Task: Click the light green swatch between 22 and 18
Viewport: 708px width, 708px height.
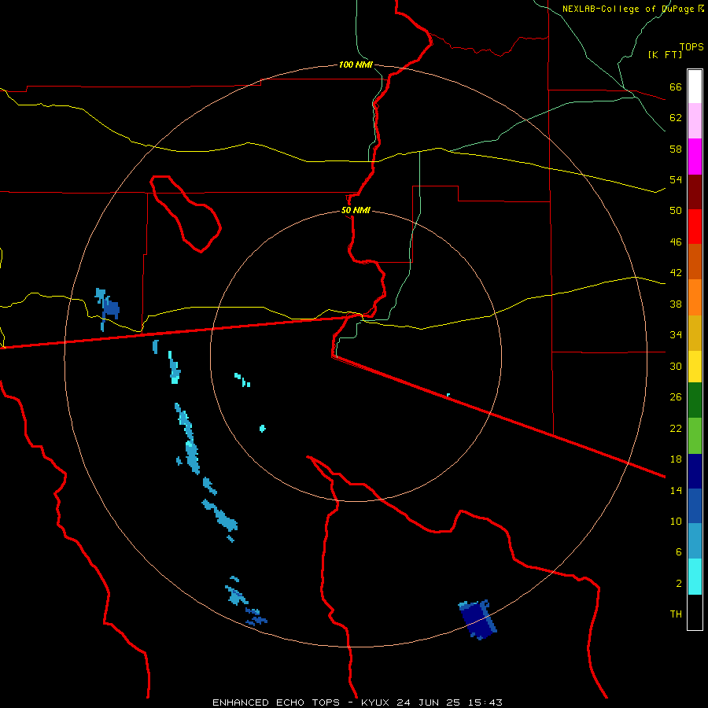Action: pos(695,436)
